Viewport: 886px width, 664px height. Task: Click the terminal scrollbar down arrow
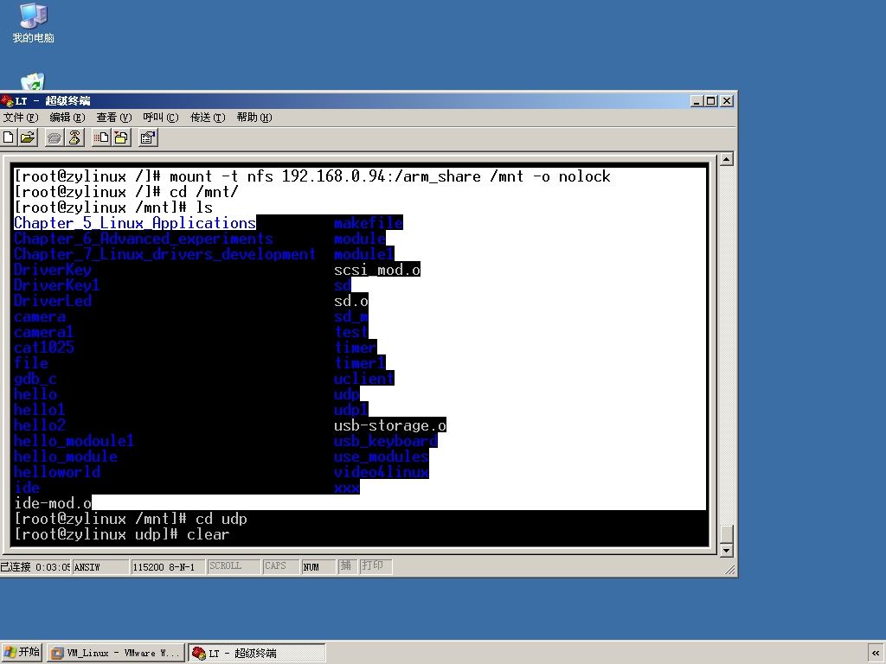[x=727, y=550]
